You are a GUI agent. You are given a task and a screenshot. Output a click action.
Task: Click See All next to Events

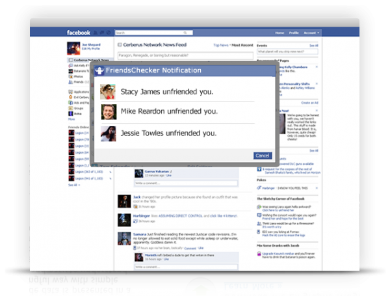[314, 46]
